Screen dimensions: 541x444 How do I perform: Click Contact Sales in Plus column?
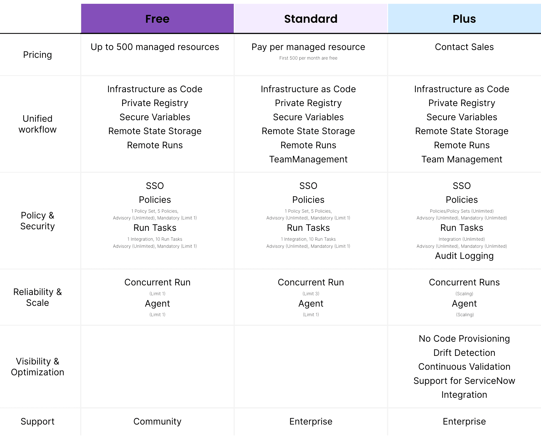click(464, 47)
